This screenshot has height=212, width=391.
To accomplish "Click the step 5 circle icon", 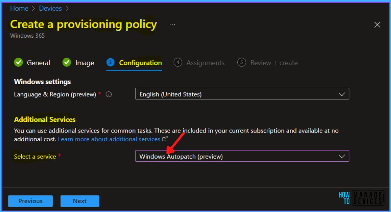I will click(x=241, y=62).
